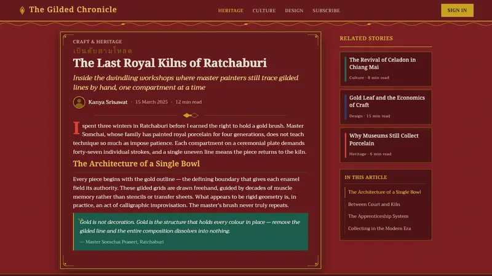
Task: Click the green pull quote block
Action: coord(191,232)
